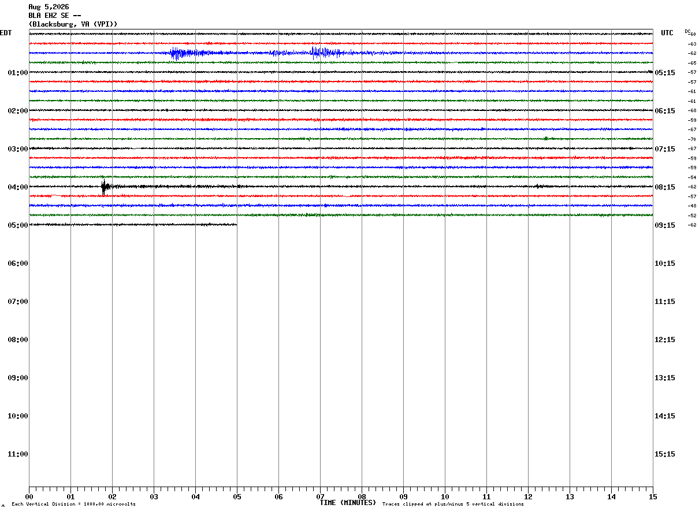Click the traces clipped footnote text
Image resolution: width=699 pixels, height=512 pixels.
tap(453, 504)
